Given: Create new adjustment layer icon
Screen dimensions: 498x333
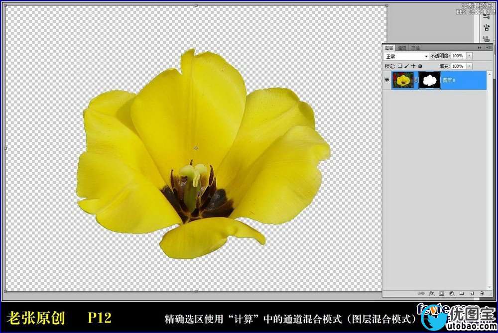Looking at the screenshot, I should pyautogui.click(x=452, y=294).
